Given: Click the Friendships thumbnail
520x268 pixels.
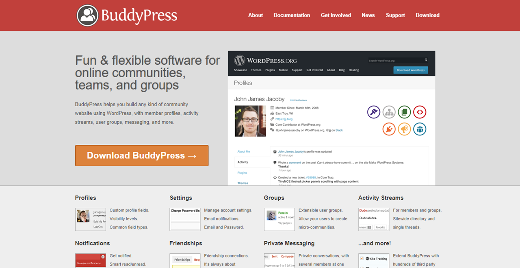Looking at the screenshot, I should click(185, 261).
